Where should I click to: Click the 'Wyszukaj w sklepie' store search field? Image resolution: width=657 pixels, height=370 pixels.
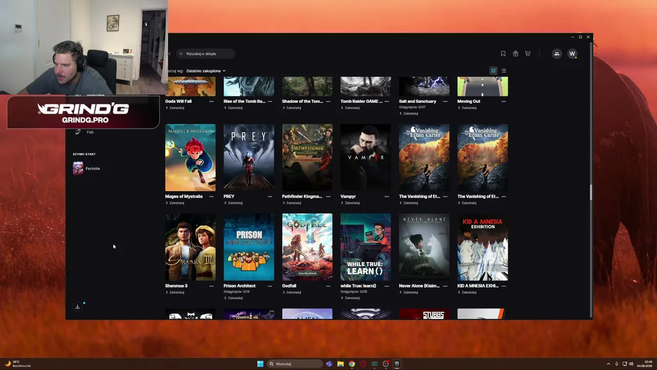tap(205, 53)
